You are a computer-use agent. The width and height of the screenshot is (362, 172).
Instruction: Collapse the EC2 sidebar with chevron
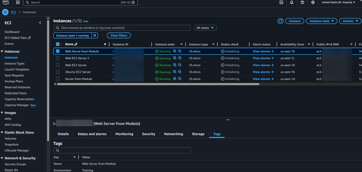(x=40, y=23)
